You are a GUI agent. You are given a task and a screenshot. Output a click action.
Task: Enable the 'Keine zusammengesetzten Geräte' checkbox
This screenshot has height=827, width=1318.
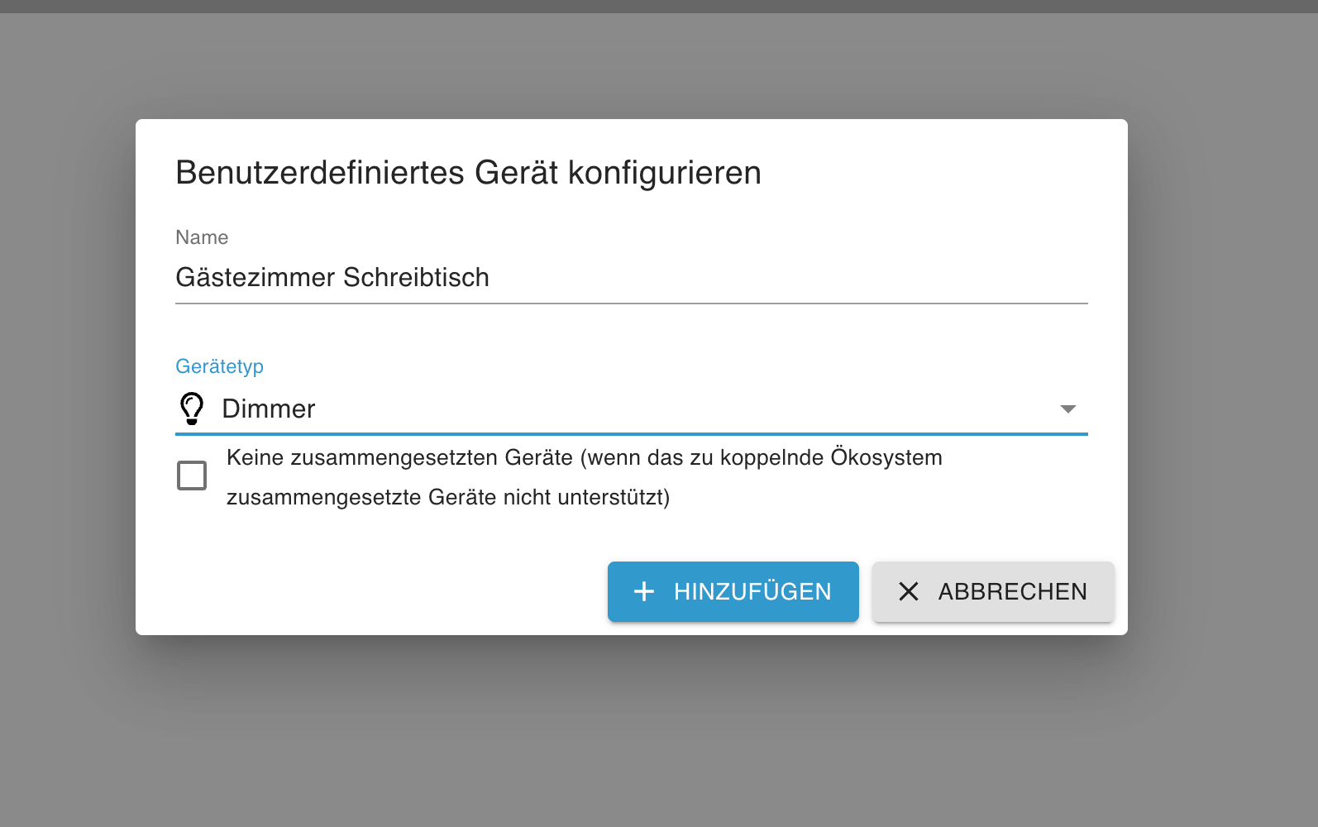coord(192,476)
